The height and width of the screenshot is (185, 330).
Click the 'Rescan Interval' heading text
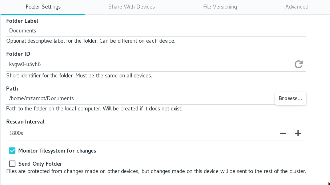tap(25, 122)
